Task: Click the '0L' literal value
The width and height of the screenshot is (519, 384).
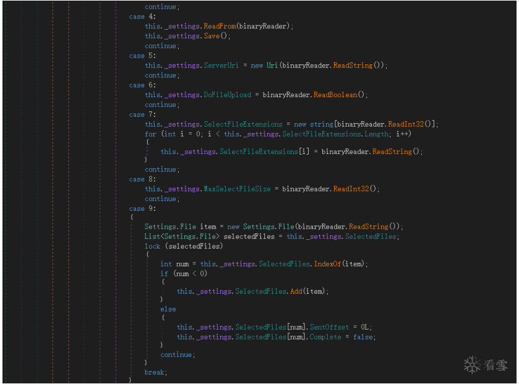Action: (365, 327)
